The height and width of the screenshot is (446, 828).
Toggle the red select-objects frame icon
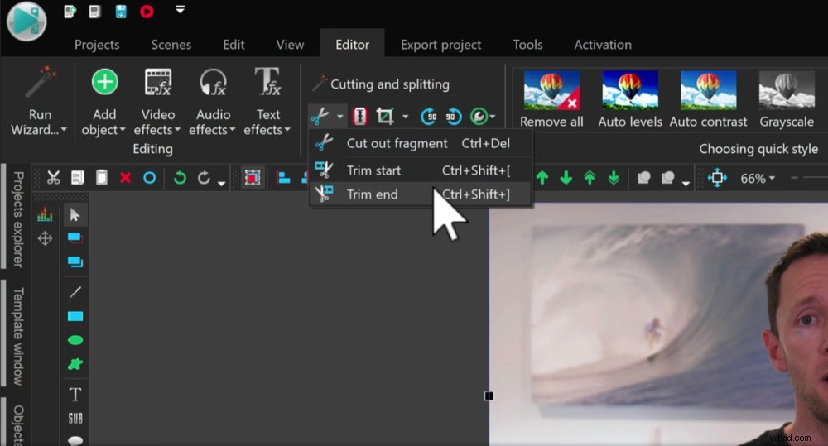pos(253,178)
